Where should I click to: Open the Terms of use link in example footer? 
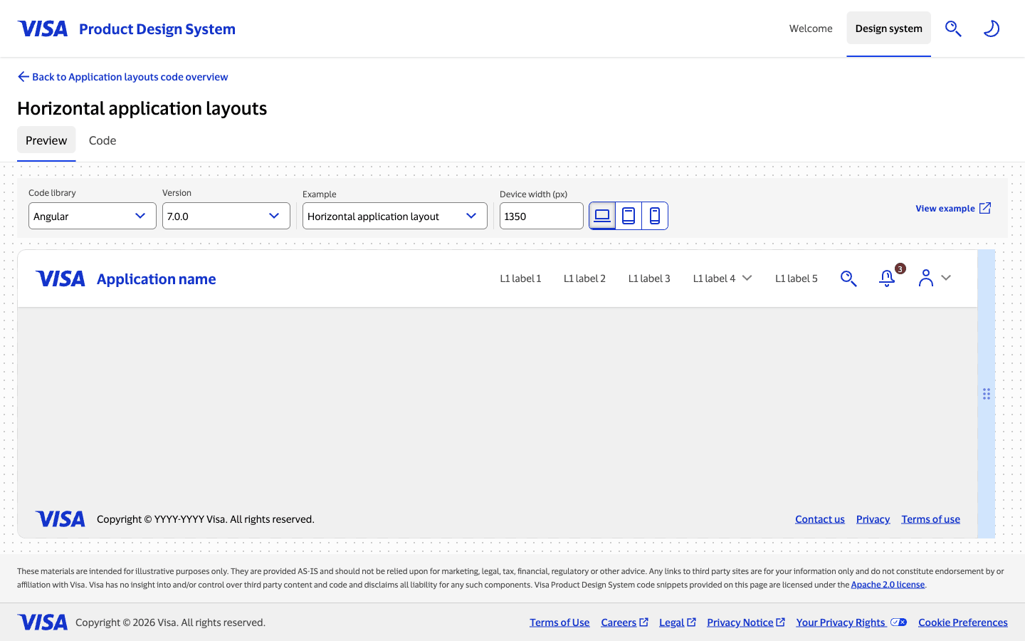[x=931, y=519]
